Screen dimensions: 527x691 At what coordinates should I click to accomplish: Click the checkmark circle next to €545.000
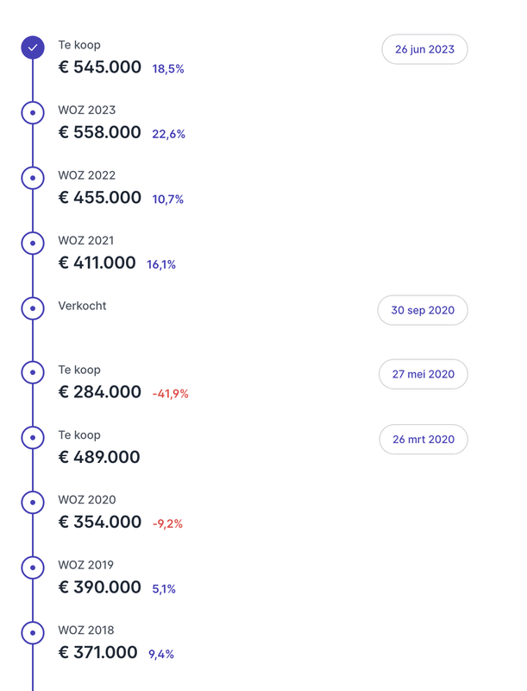pyautogui.click(x=33, y=48)
